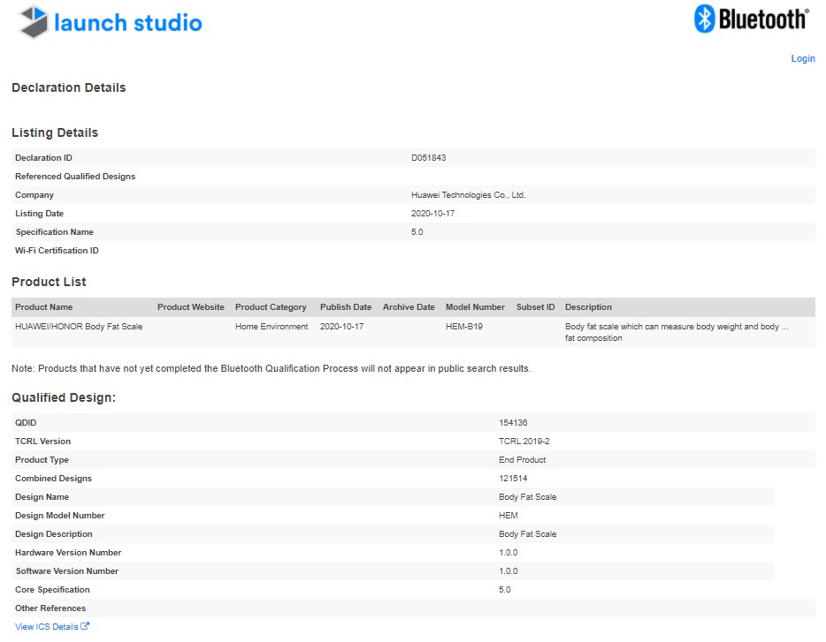
Task: Click the Combined Designs value 121514
Action: (513, 479)
